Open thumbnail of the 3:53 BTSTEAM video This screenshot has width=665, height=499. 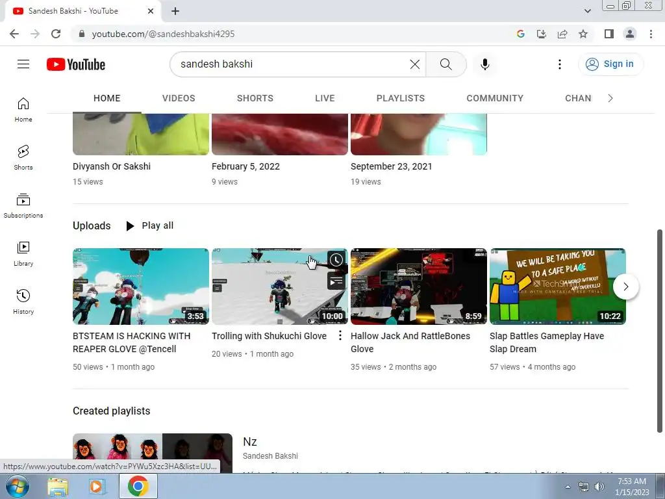point(141,287)
